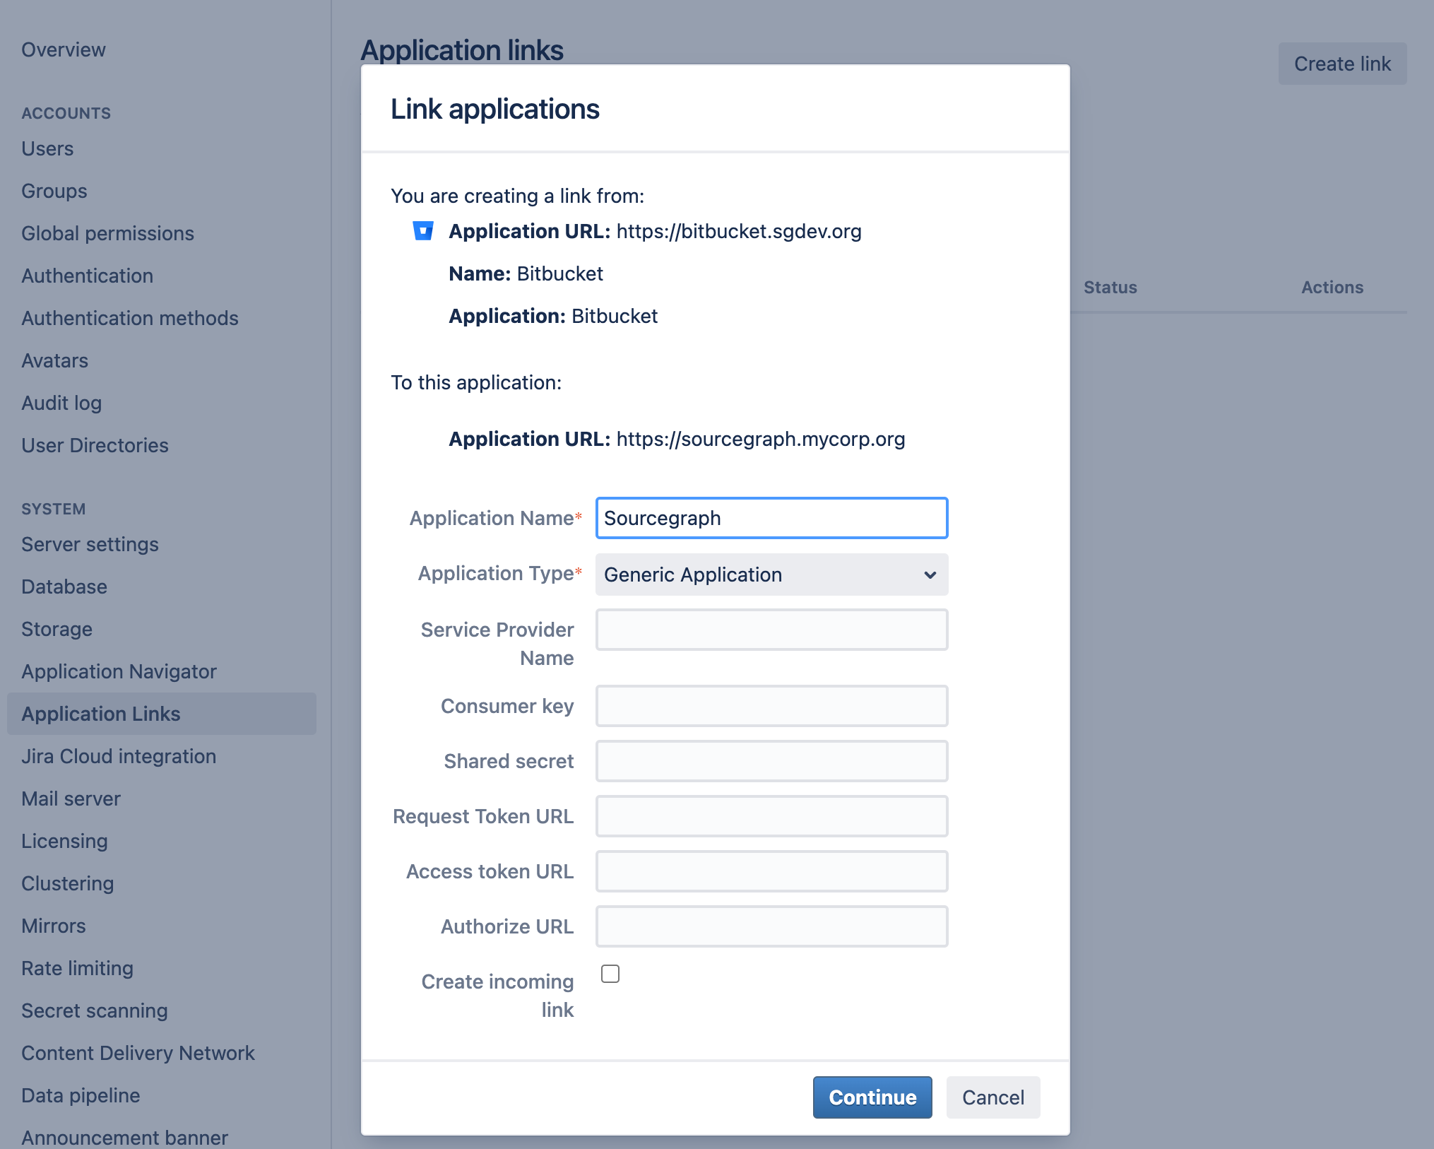The image size is (1434, 1149).
Task: Click the Create link button
Action: (1341, 62)
